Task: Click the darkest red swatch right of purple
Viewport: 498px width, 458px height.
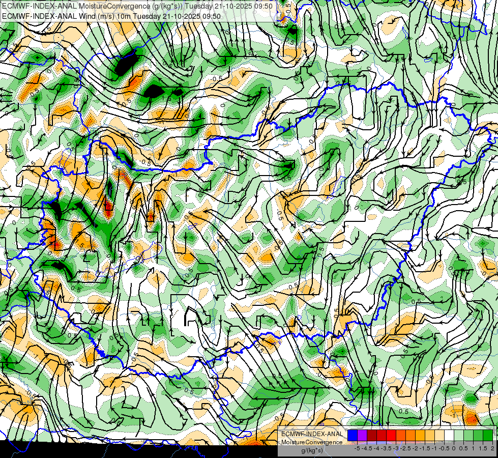Action: tap(372, 436)
